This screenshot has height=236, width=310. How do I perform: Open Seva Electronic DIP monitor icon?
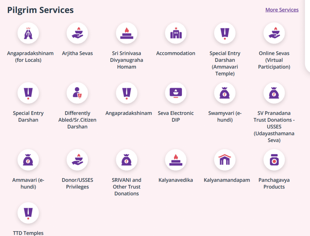tap(176, 93)
